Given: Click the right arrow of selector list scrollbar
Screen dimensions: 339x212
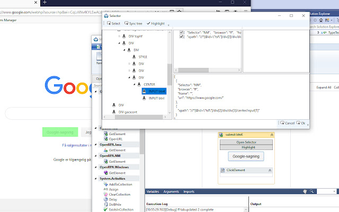Looking at the screenshot, I should tap(239, 70).
